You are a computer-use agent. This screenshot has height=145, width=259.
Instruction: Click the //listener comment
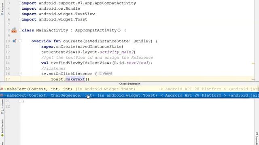pyautogui.click(x=53, y=68)
